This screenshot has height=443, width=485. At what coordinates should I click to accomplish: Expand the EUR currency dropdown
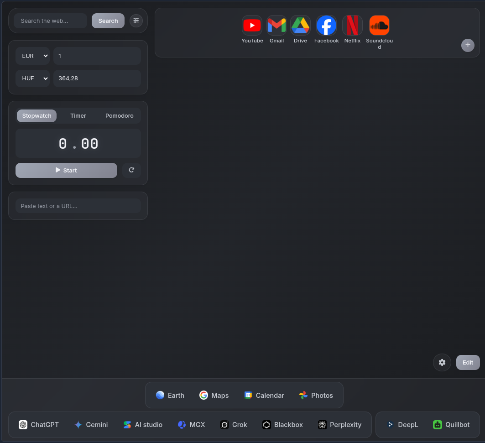[32, 56]
